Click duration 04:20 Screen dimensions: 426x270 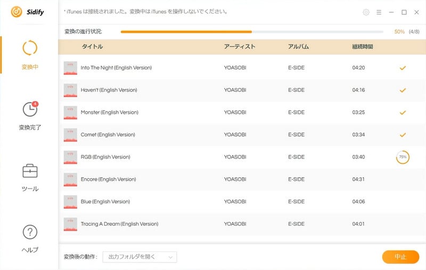pyautogui.click(x=358, y=68)
